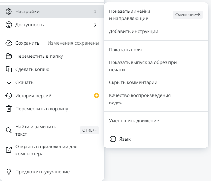The image size is (211, 181).
Task: Expand the Настройки submenu arrow
Action: [95, 11]
